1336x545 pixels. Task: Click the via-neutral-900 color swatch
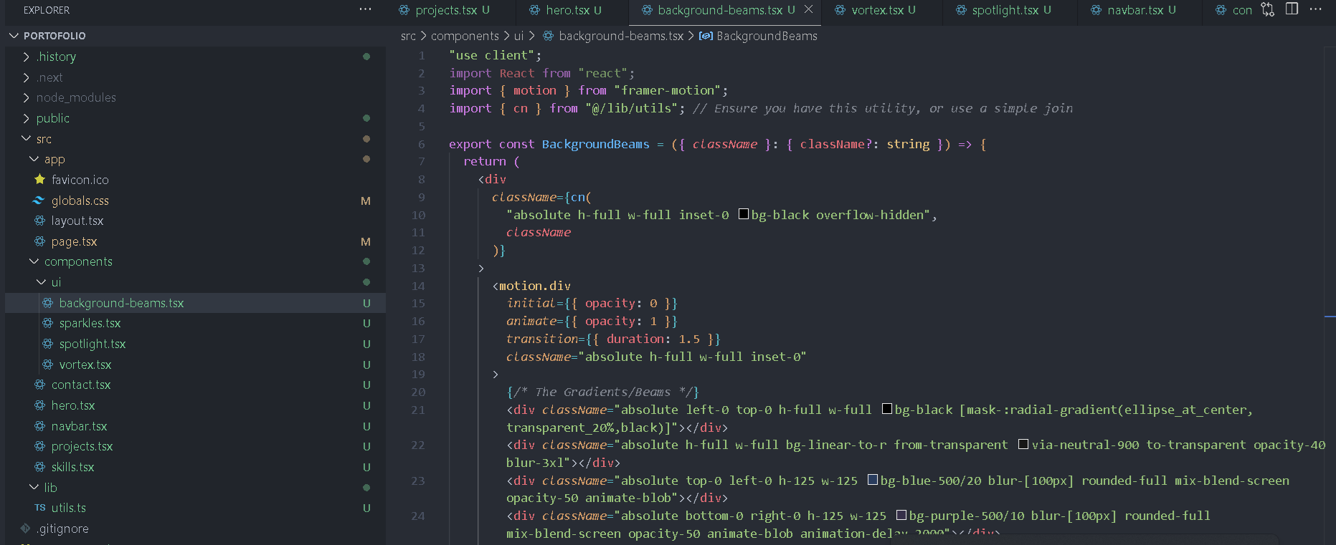tap(1023, 445)
